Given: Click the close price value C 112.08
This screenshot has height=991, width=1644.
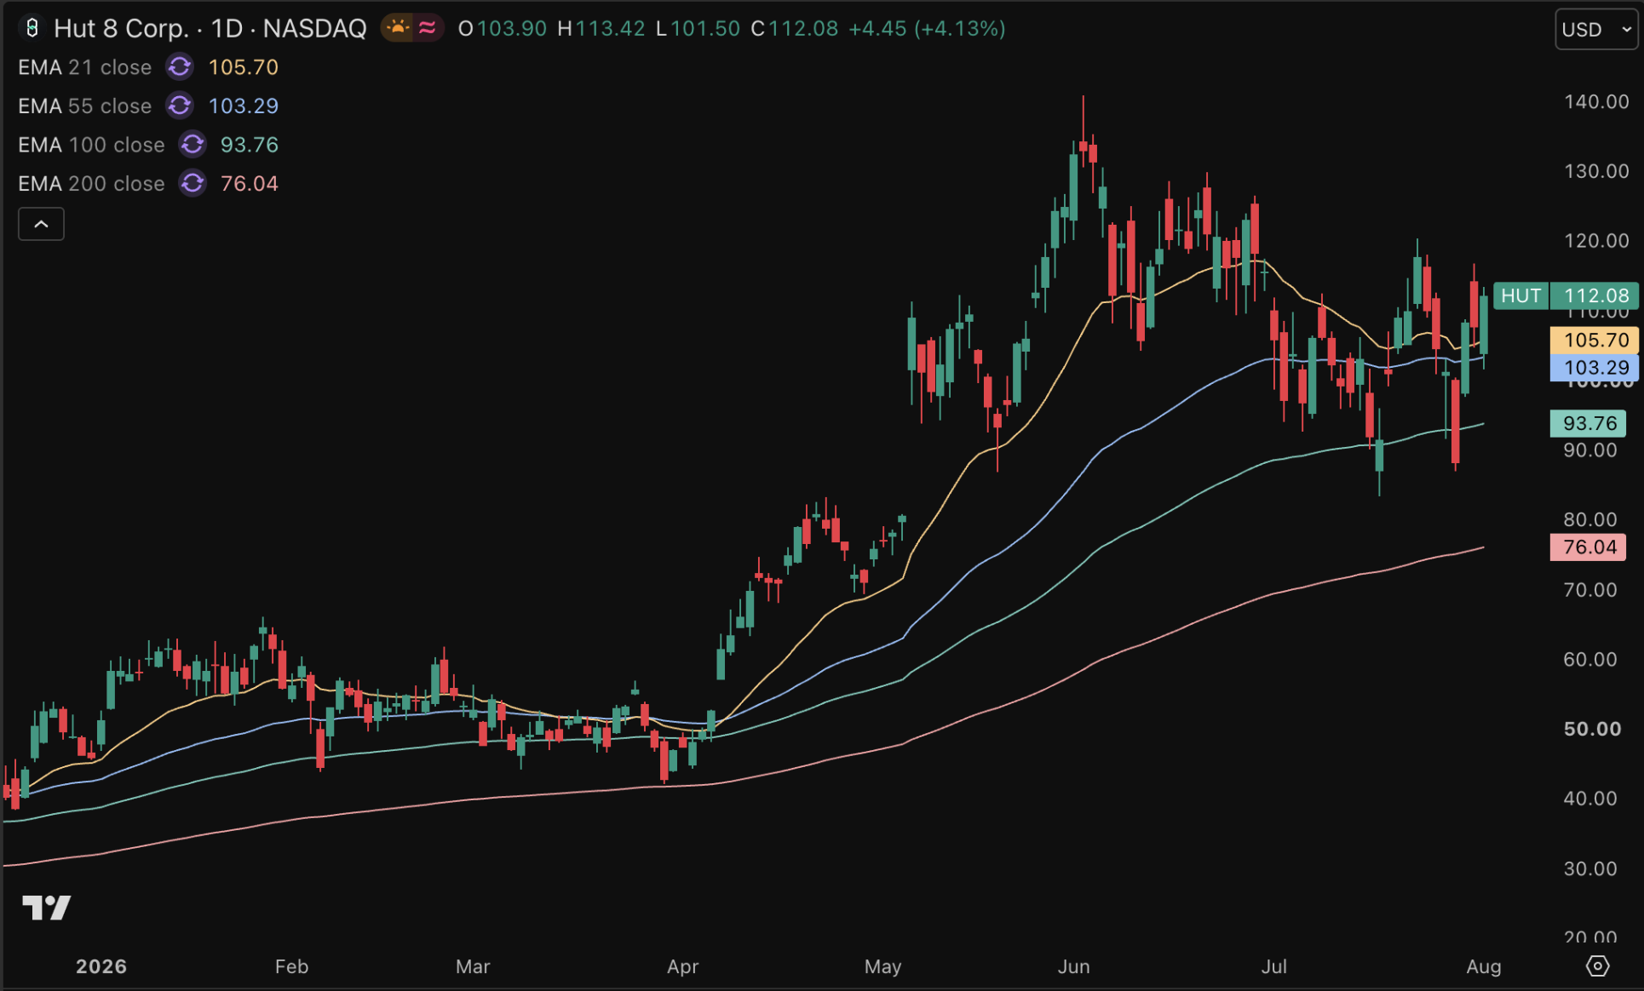Looking at the screenshot, I should (x=795, y=28).
